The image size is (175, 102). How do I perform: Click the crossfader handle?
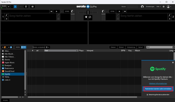tap(88, 12)
